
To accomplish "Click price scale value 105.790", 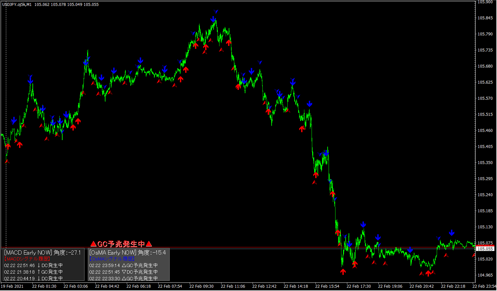I will pyautogui.click(x=485, y=34).
